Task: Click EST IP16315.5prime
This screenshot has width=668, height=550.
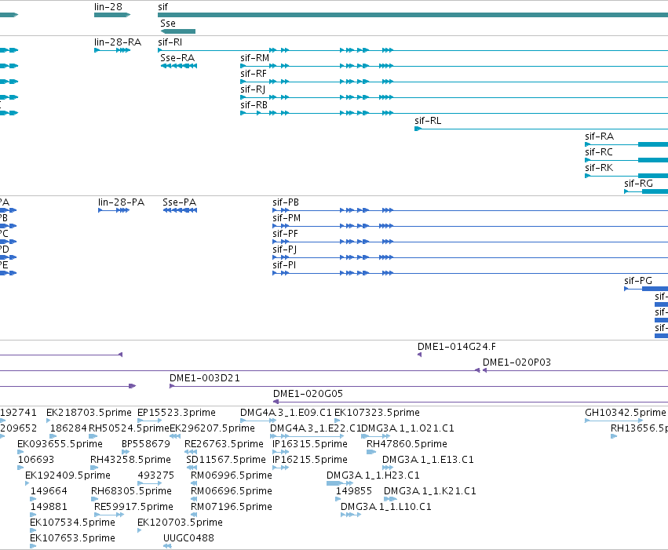Action: click(x=310, y=444)
